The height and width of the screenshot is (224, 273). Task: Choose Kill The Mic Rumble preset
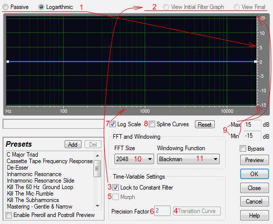pos(30,194)
